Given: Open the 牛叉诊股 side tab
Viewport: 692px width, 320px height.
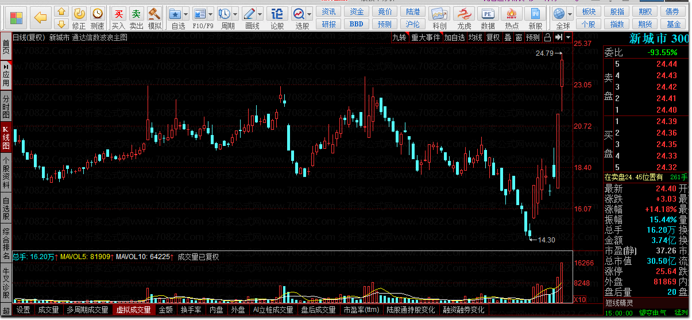Looking at the screenshot, I should pos(6,283).
